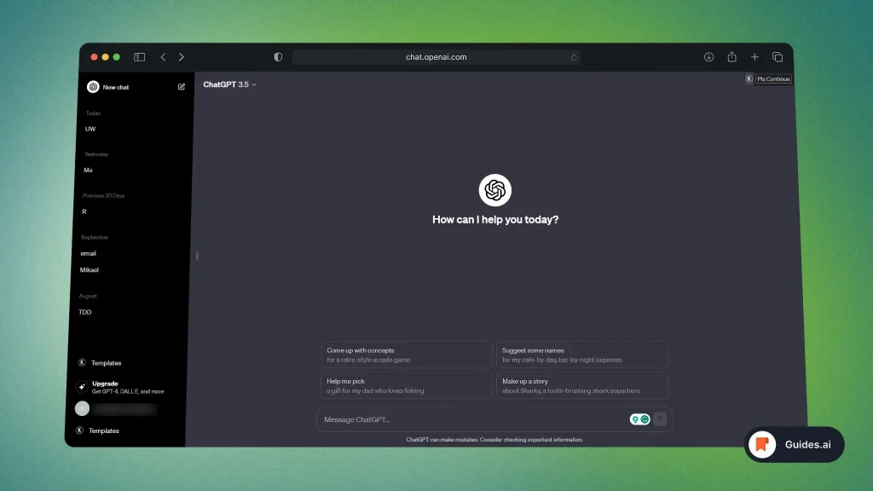Screen dimensions: 873x491
Task: Click the chat.openai.com address bar
Action: click(436, 57)
